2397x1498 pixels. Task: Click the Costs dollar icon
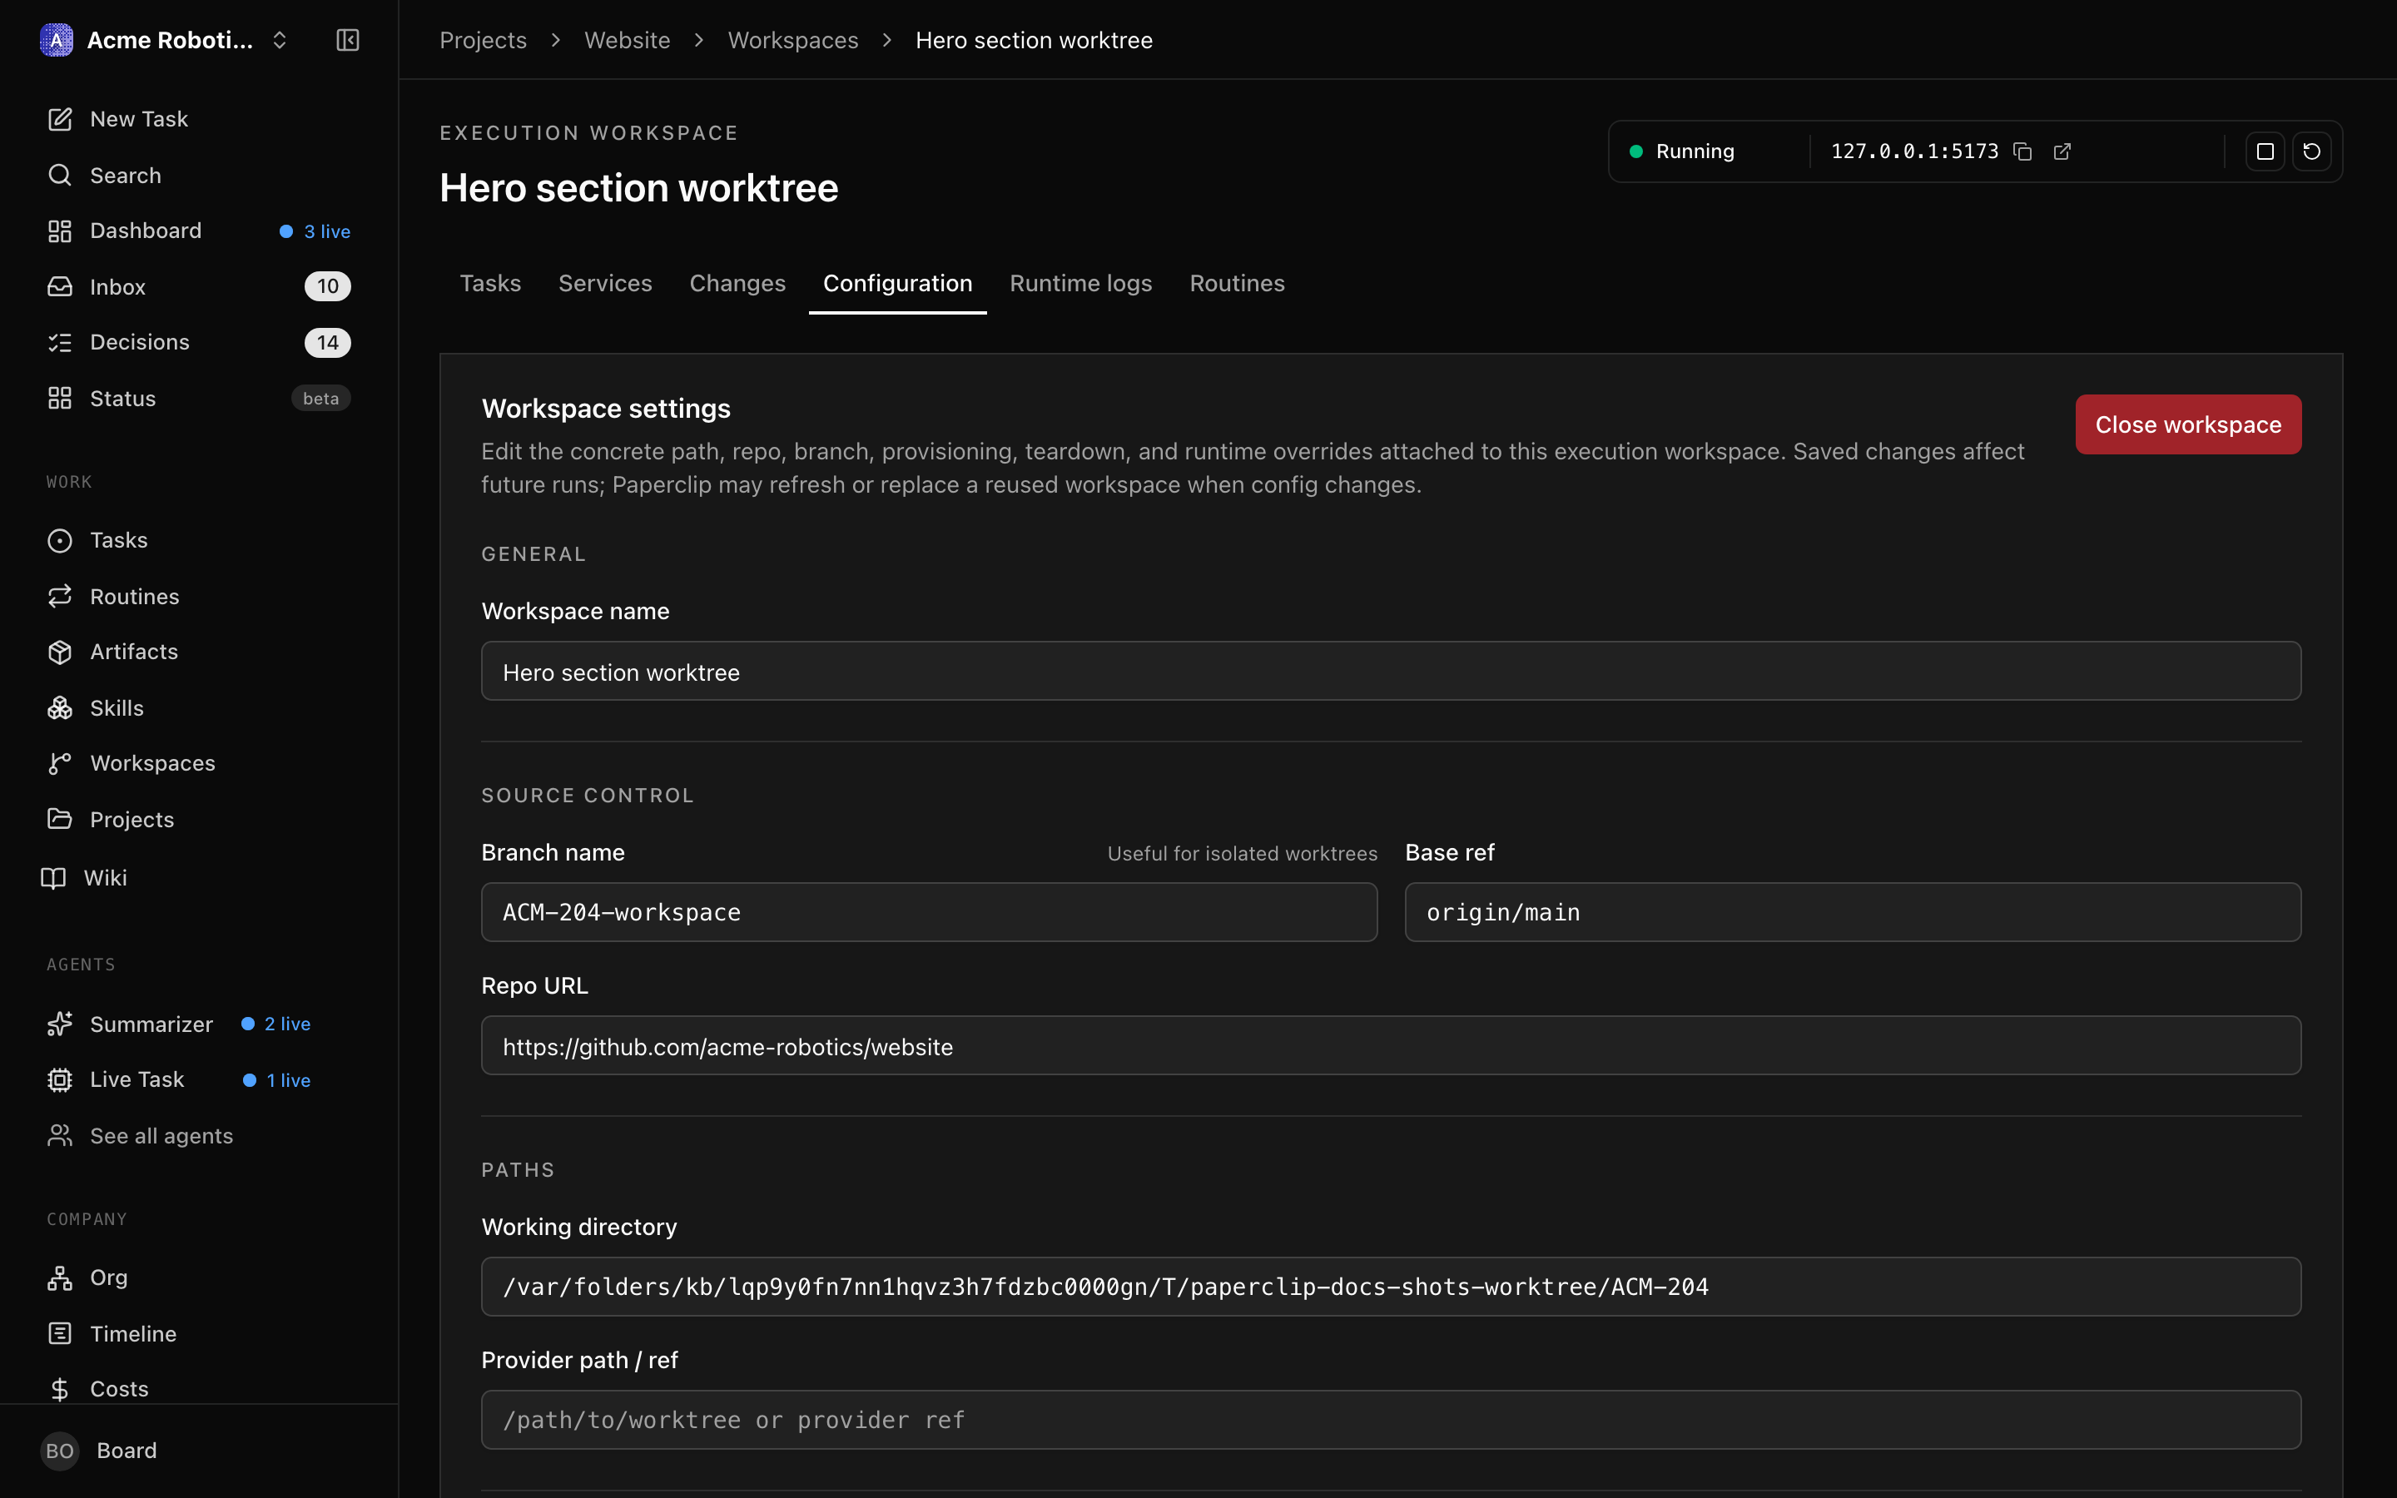point(59,1389)
